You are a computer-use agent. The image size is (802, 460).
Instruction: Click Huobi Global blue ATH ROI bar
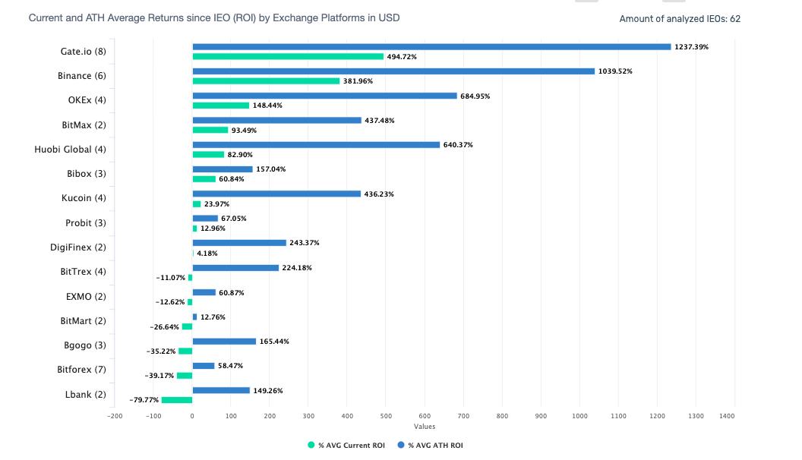(x=316, y=145)
